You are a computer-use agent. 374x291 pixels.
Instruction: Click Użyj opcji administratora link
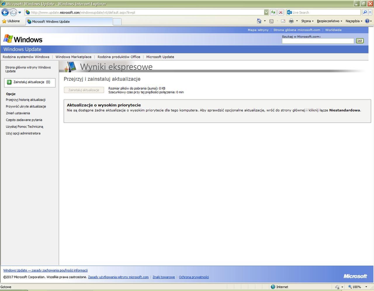(x=23, y=133)
